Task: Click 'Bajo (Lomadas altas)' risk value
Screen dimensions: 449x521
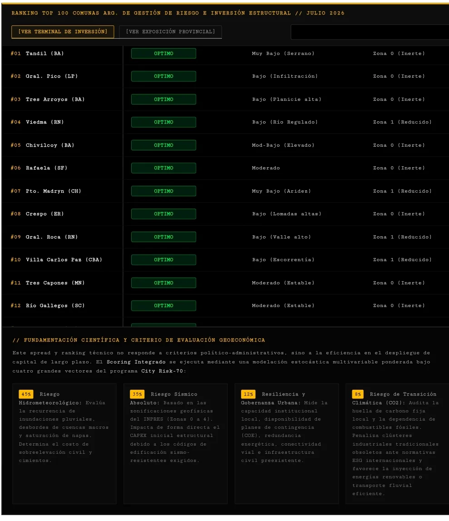Action: tap(286, 213)
